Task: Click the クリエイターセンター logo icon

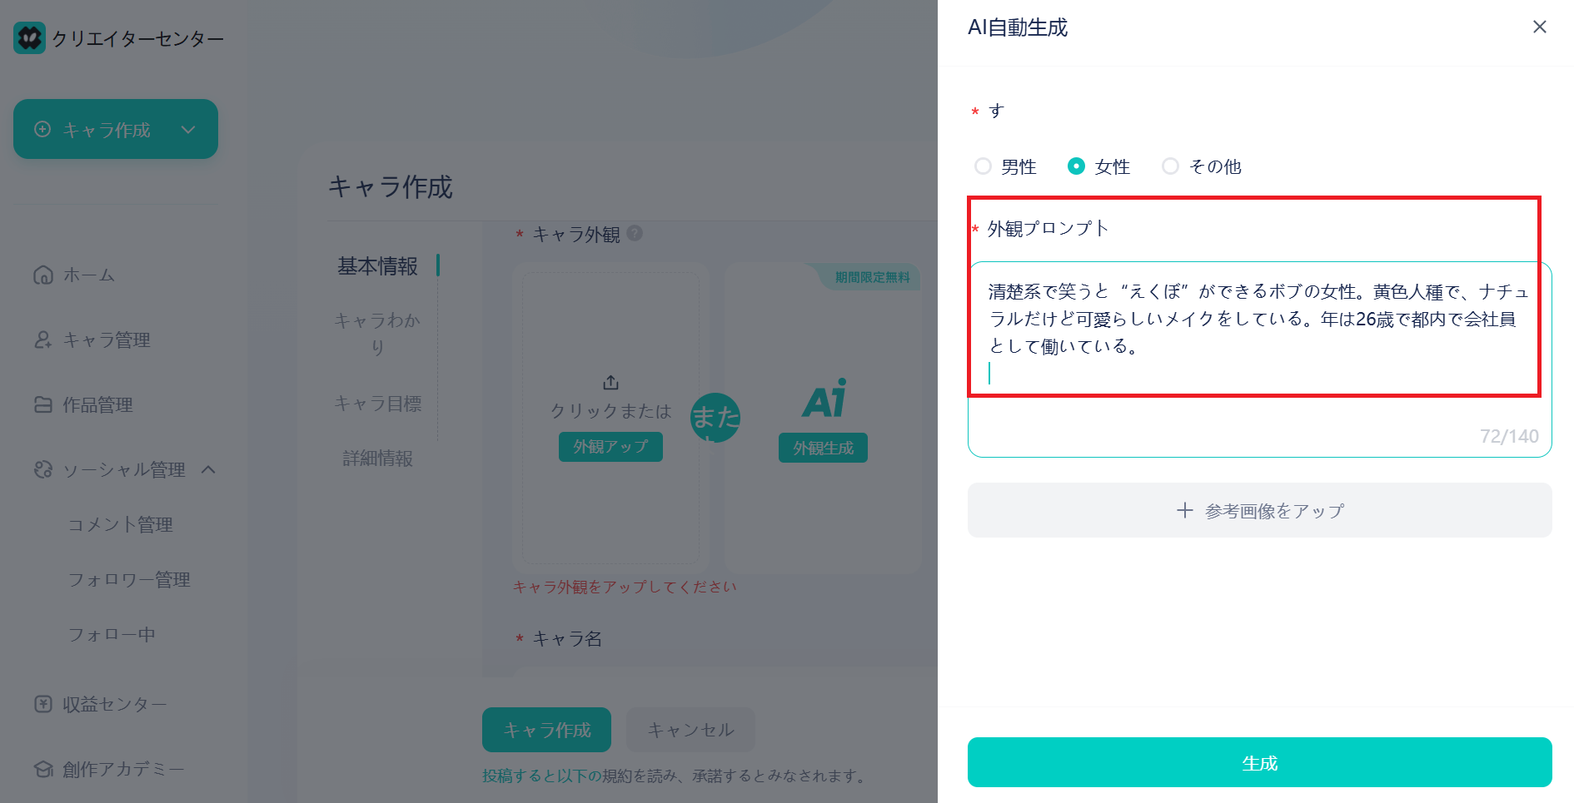Action: pos(28,37)
